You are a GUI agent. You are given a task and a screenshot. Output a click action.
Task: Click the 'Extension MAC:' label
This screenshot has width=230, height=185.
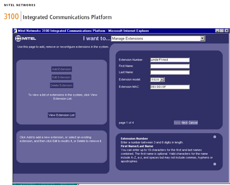129,87
